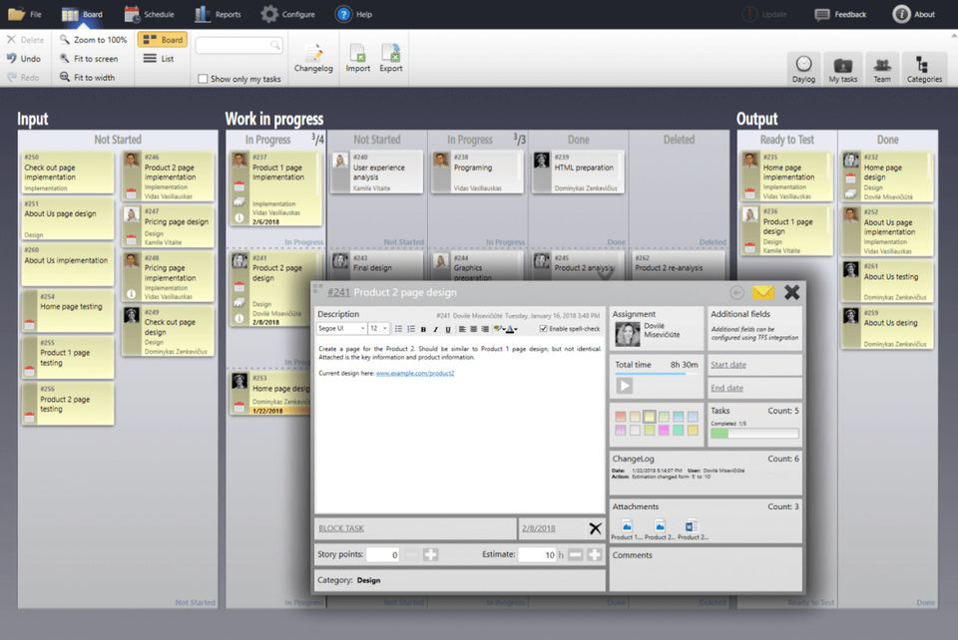The width and height of the screenshot is (958, 640).
Task: Click the End date link
Action: click(726, 388)
